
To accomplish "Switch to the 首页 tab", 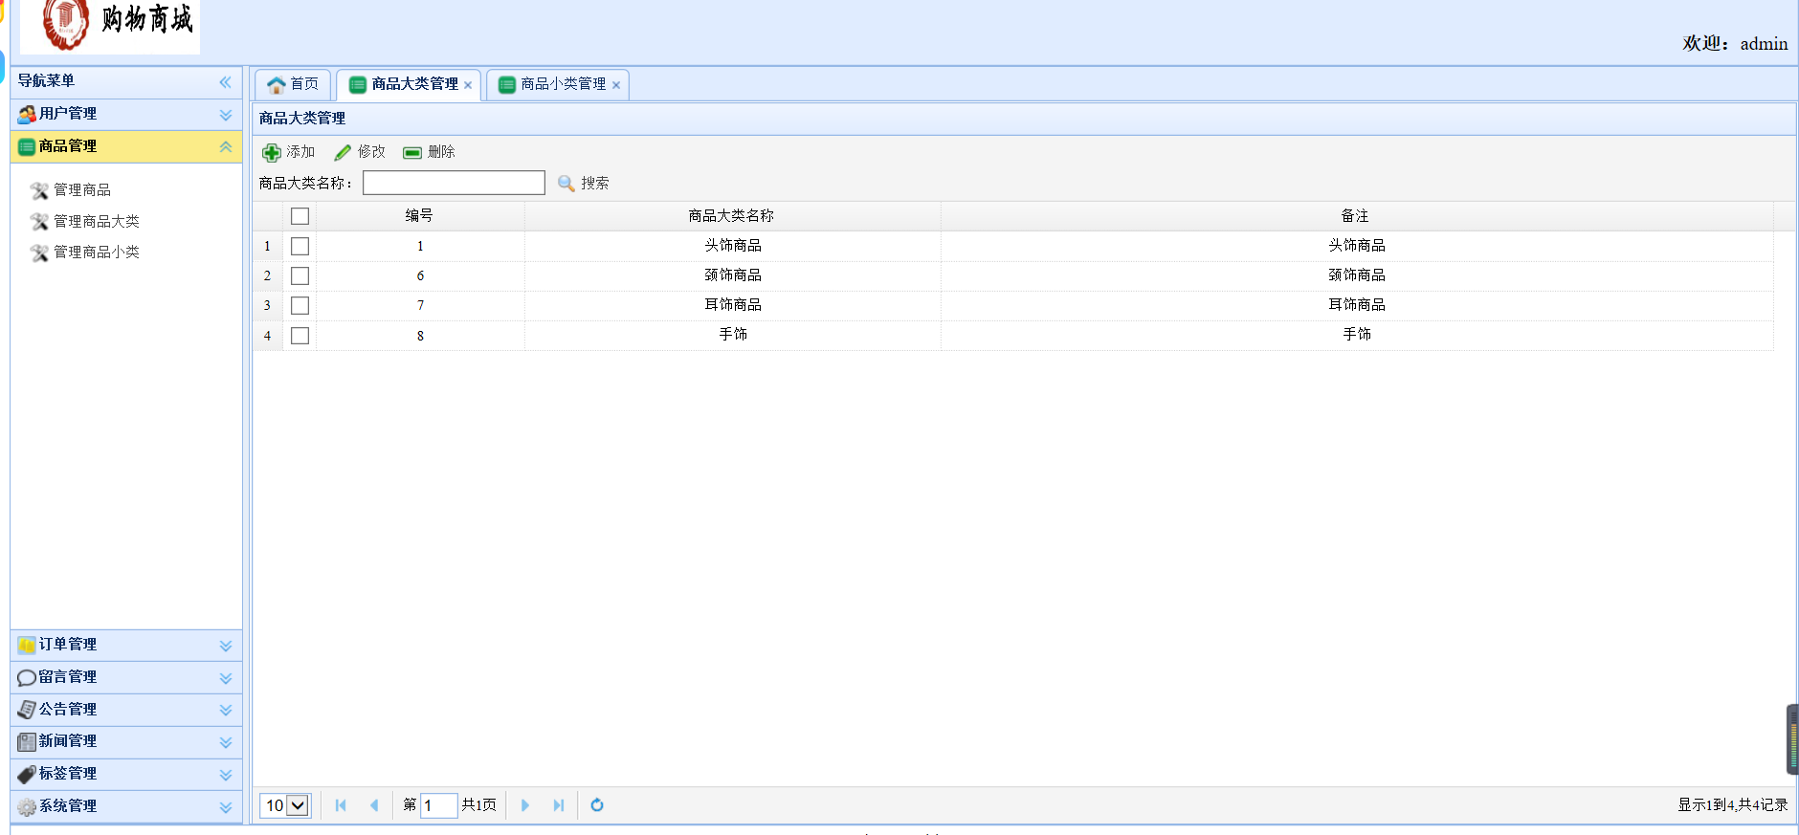I will click(x=293, y=84).
